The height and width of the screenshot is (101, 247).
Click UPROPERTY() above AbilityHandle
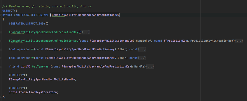coord(18,75)
